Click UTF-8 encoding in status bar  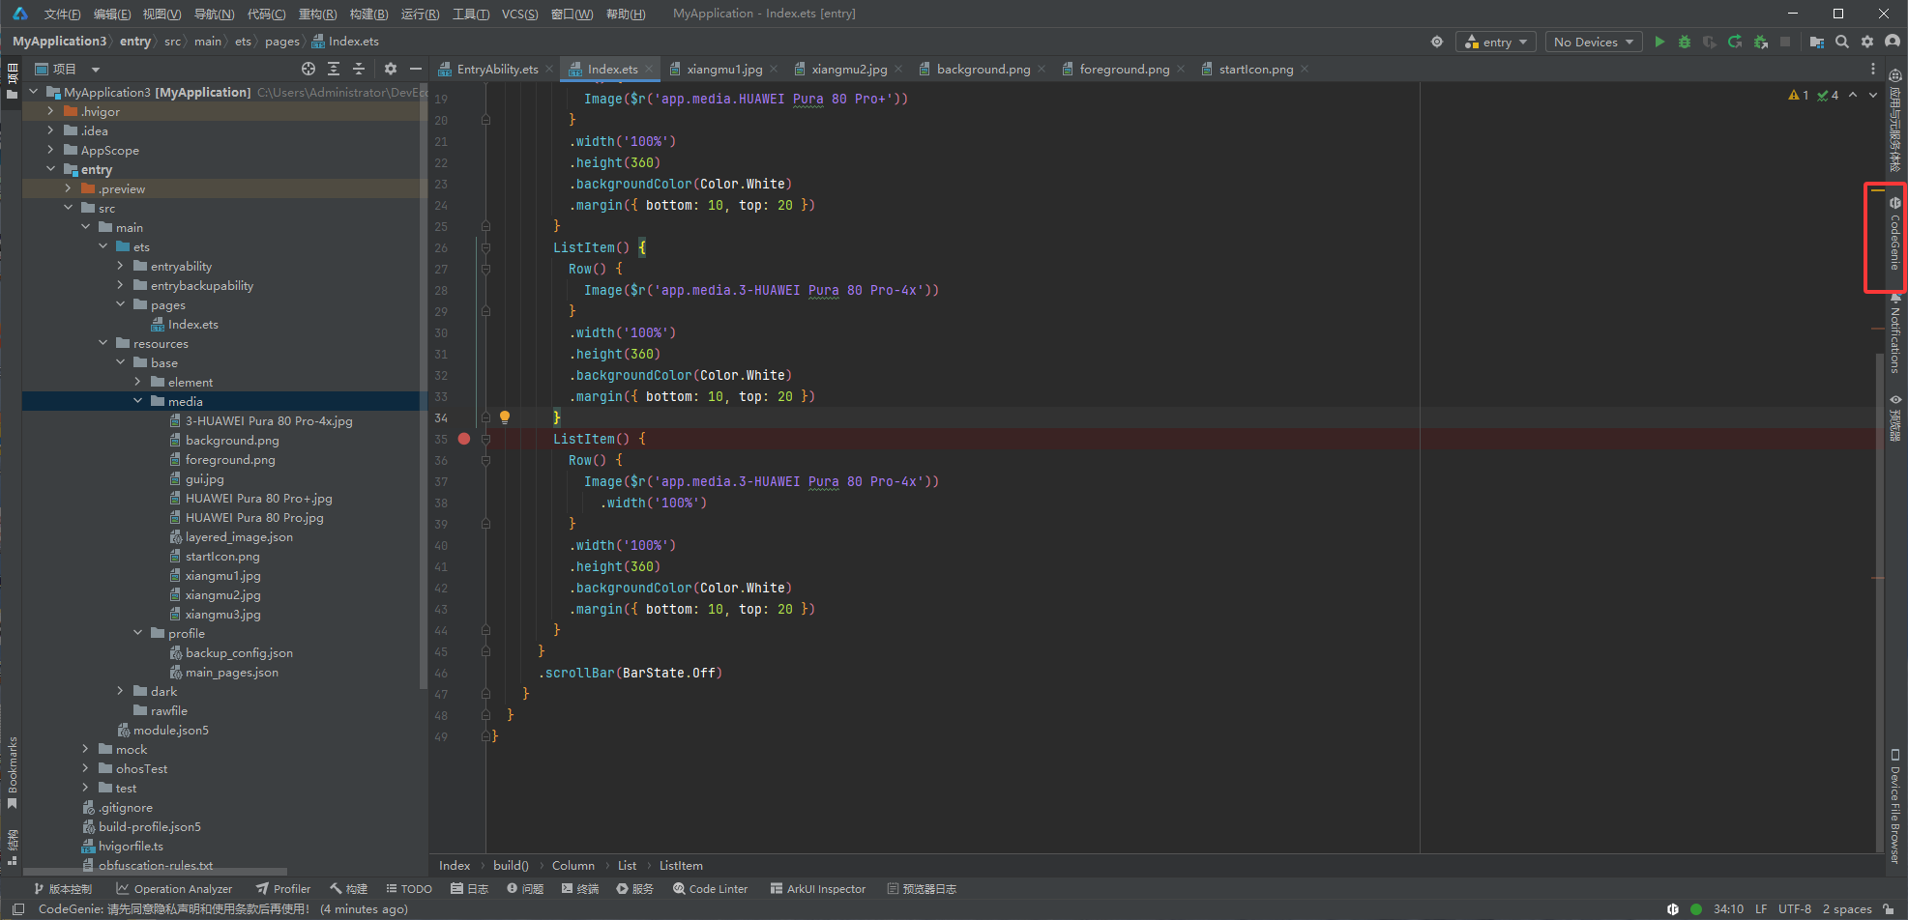point(1795,909)
